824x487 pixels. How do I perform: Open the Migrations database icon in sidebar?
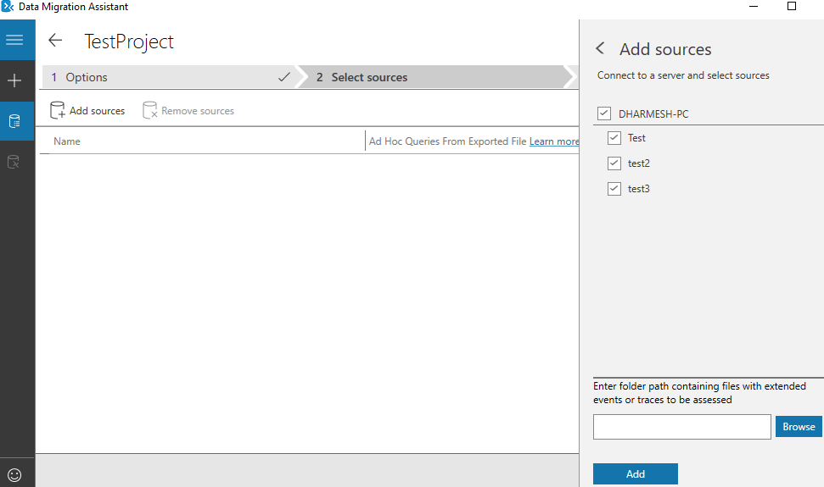coord(14,161)
